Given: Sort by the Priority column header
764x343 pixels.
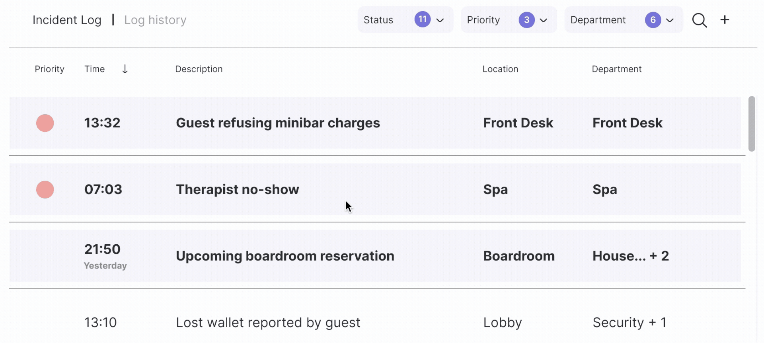Looking at the screenshot, I should point(49,69).
